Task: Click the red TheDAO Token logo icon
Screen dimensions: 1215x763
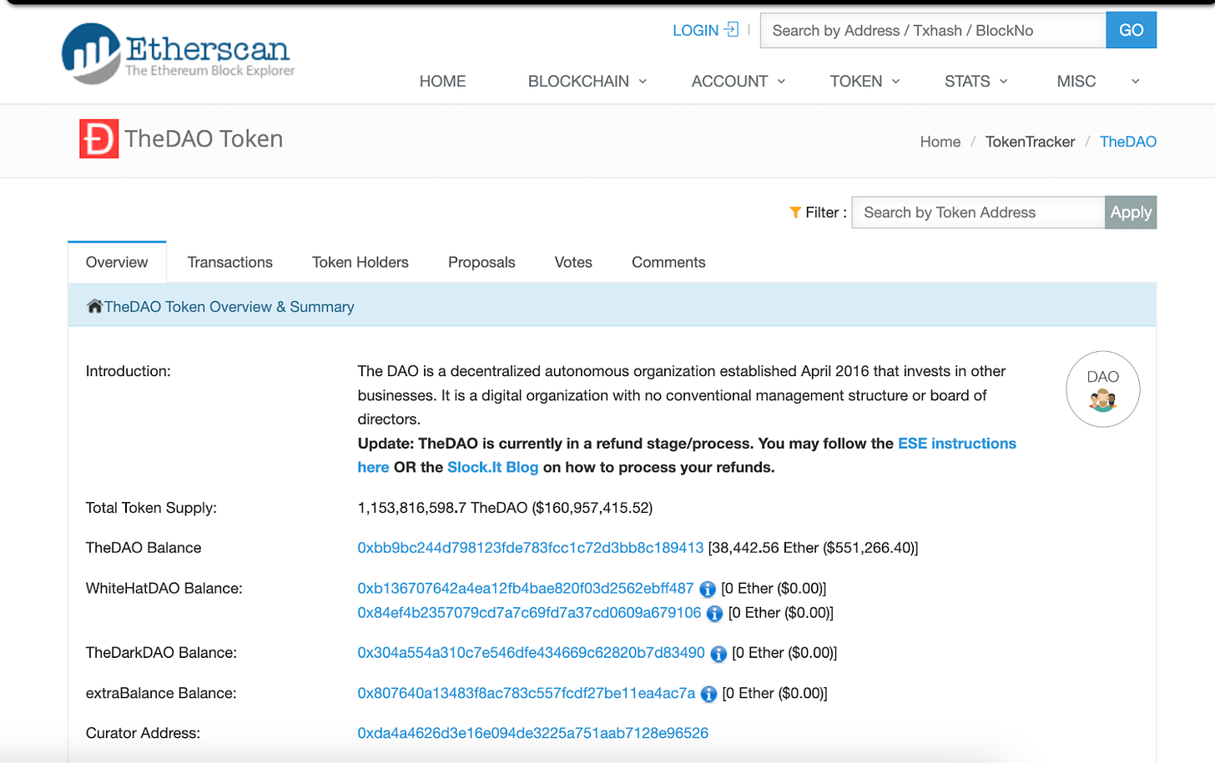Action: point(98,138)
